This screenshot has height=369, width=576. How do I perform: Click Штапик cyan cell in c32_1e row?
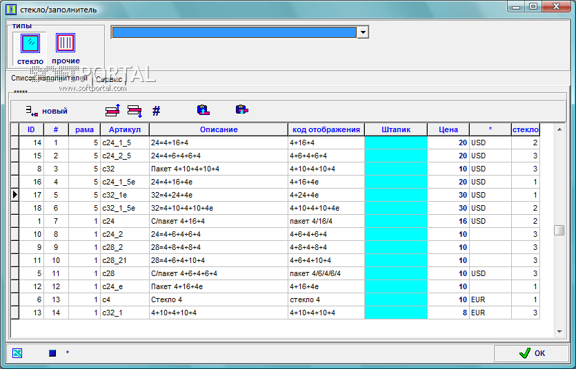pos(396,195)
